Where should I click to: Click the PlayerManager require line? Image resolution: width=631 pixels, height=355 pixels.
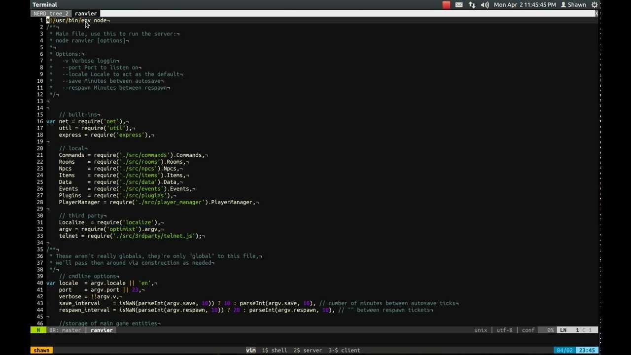159,202
